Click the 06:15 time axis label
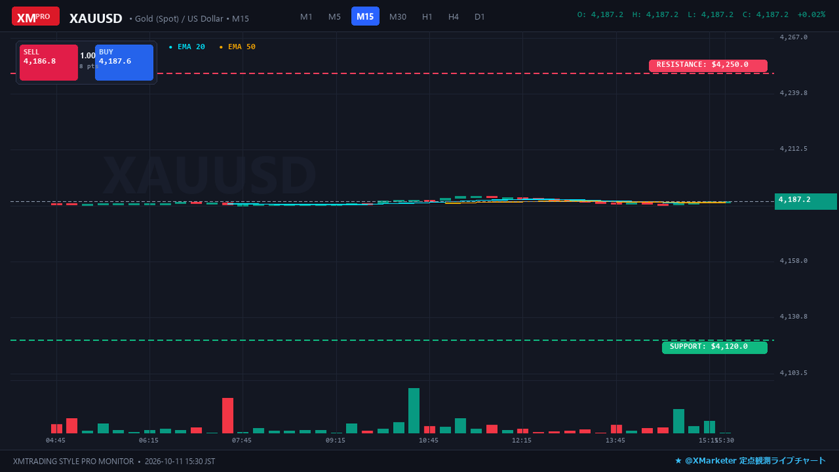 pos(149,441)
